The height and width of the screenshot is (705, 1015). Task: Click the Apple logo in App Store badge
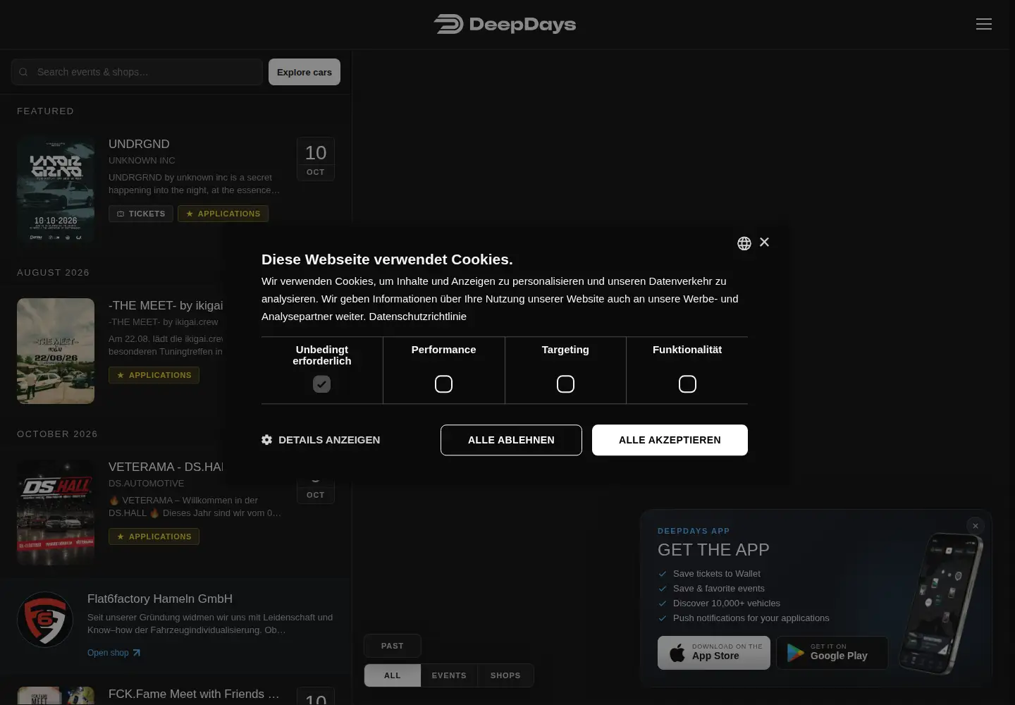[677, 652]
